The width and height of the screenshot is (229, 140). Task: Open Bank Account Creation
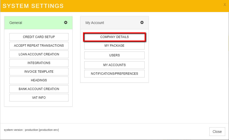coord(39,89)
